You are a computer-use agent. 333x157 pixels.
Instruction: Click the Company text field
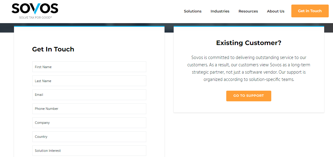89,123
